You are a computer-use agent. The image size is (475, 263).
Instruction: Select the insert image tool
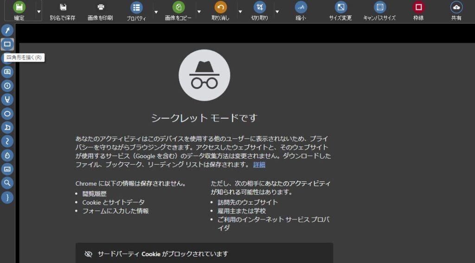point(7,169)
